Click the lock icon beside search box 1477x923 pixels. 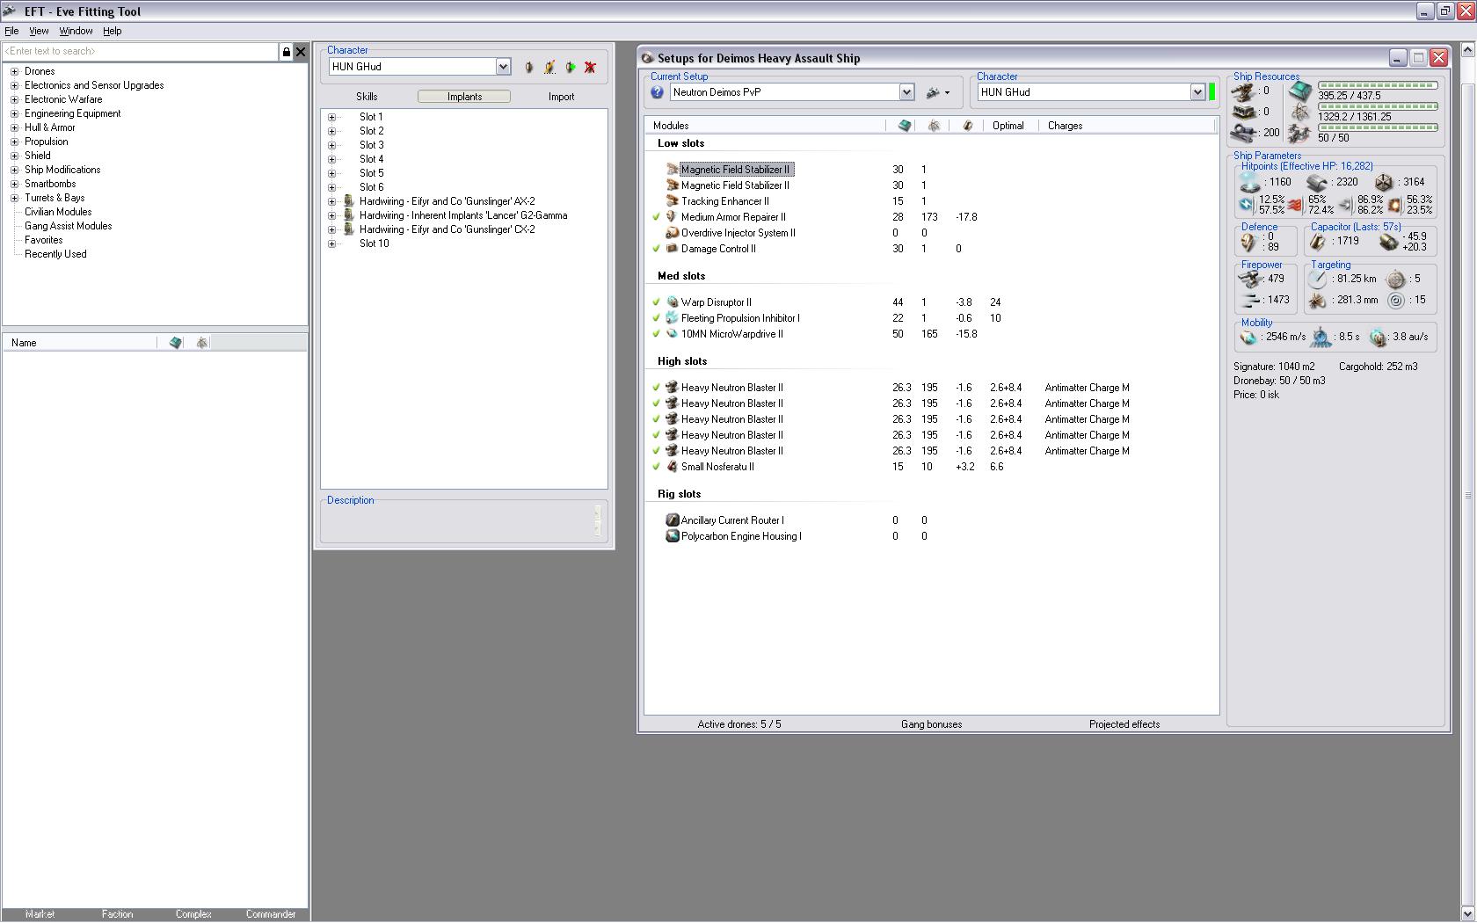click(286, 52)
